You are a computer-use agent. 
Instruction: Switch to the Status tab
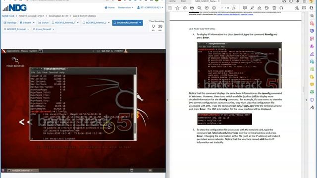[44, 23]
